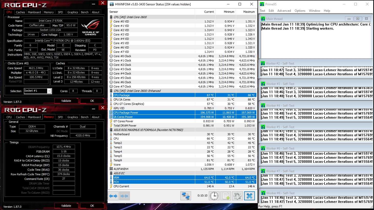Open HWiNFO sensor settings gear icon
This screenshot has height=210, width=374.
[x=237, y=196]
